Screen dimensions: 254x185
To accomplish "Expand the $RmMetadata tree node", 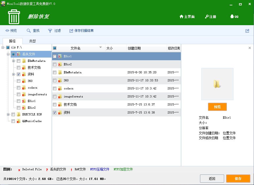I will click(x=13, y=61).
